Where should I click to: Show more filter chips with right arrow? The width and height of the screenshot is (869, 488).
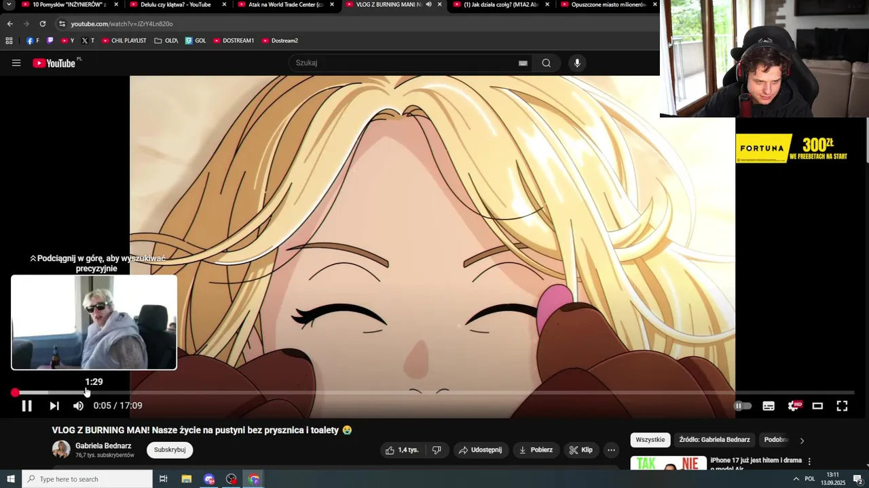click(802, 441)
